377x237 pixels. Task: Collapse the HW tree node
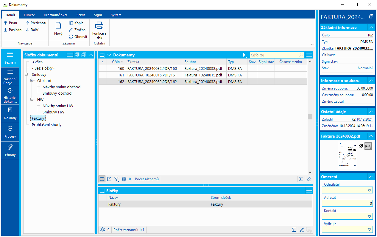pyautogui.click(x=32, y=99)
